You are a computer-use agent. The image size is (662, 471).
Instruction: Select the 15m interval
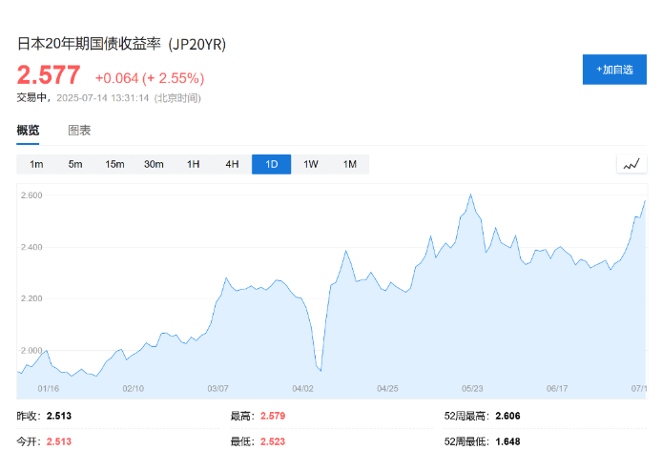(x=114, y=164)
